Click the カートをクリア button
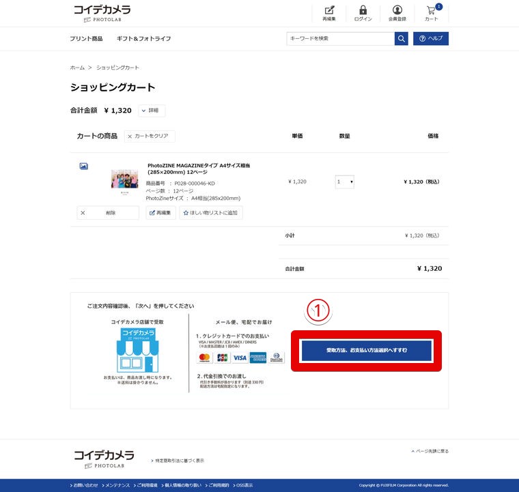This screenshot has height=492, width=519. [149, 136]
